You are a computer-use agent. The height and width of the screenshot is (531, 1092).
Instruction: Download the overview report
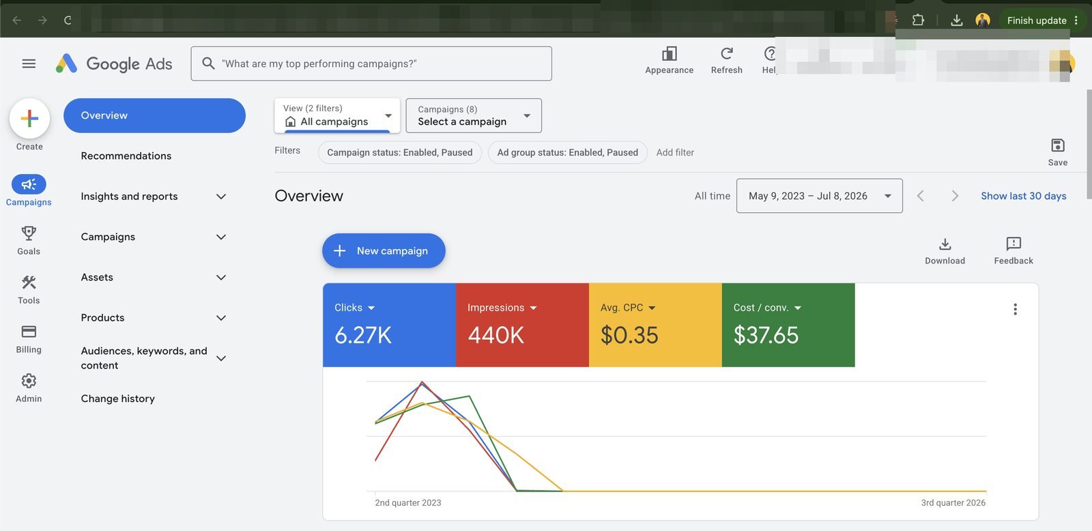point(945,251)
